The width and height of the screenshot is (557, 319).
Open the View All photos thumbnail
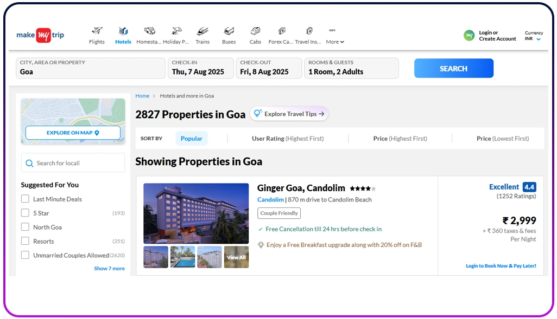[236, 257]
